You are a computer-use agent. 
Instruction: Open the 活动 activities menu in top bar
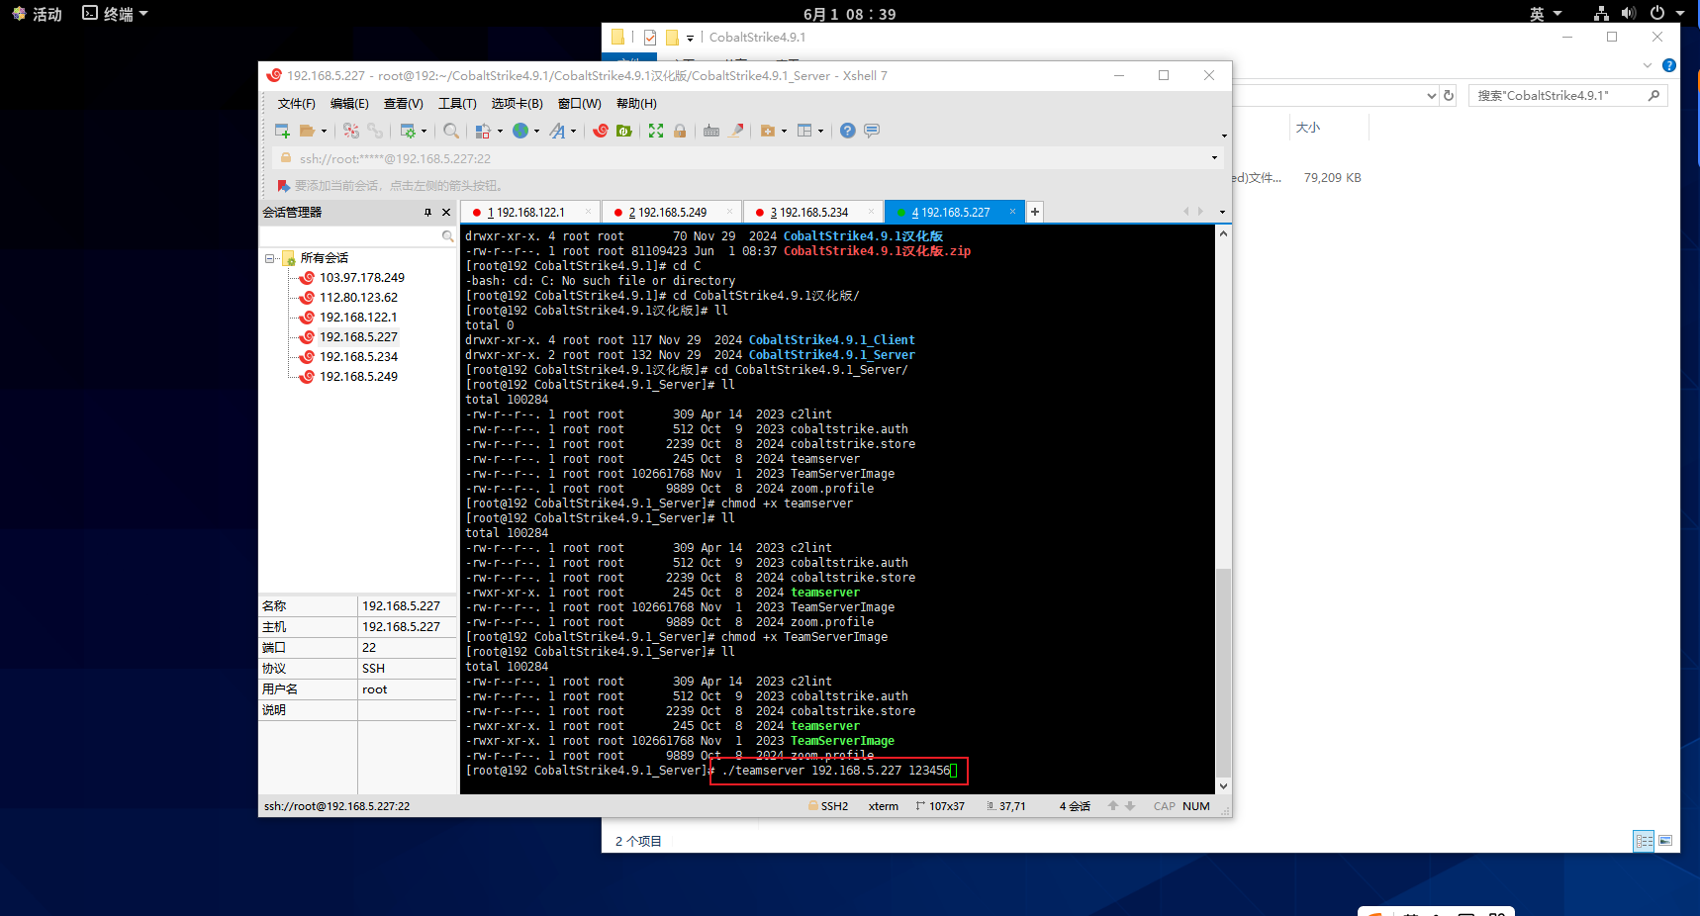point(38,14)
